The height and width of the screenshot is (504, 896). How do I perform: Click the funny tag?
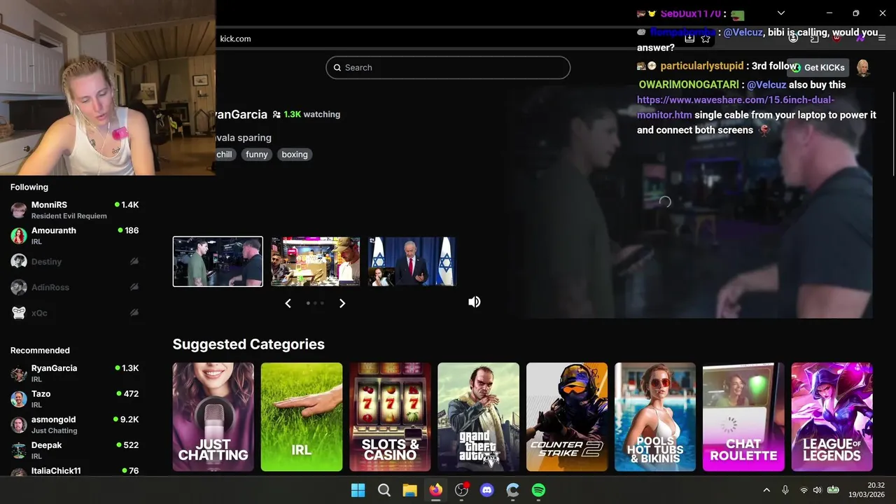tap(257, 155)
